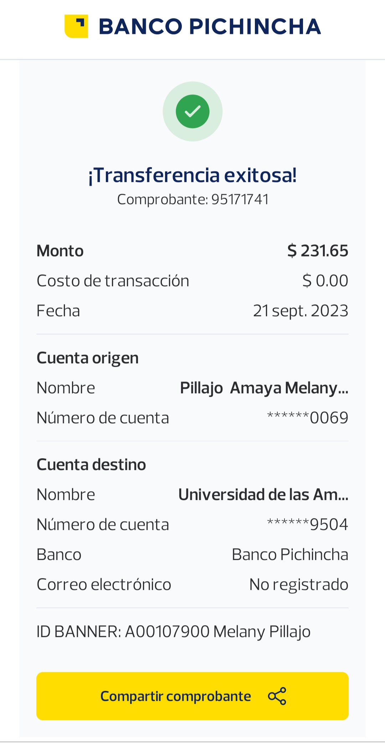Image resolution: width=385 pixels, height=743 pixels.
Task: Tap the green success checkmark icon
Action: point(192,111)
